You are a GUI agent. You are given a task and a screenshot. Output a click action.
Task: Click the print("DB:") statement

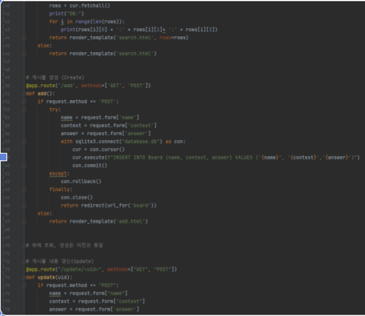pyautogui.click(x=67, y=14)
